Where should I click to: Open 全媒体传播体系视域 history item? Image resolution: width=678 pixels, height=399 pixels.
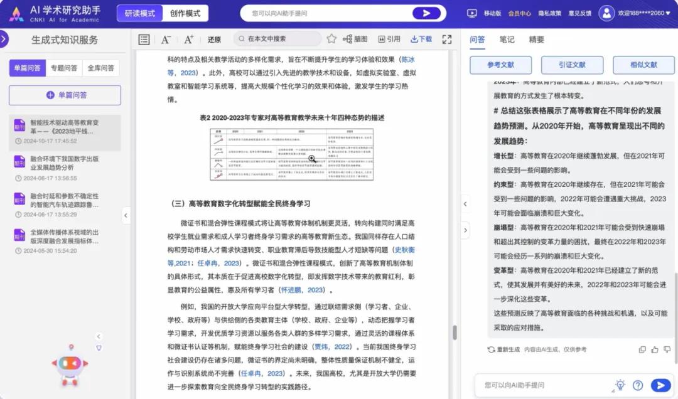(x=65, y=241)
